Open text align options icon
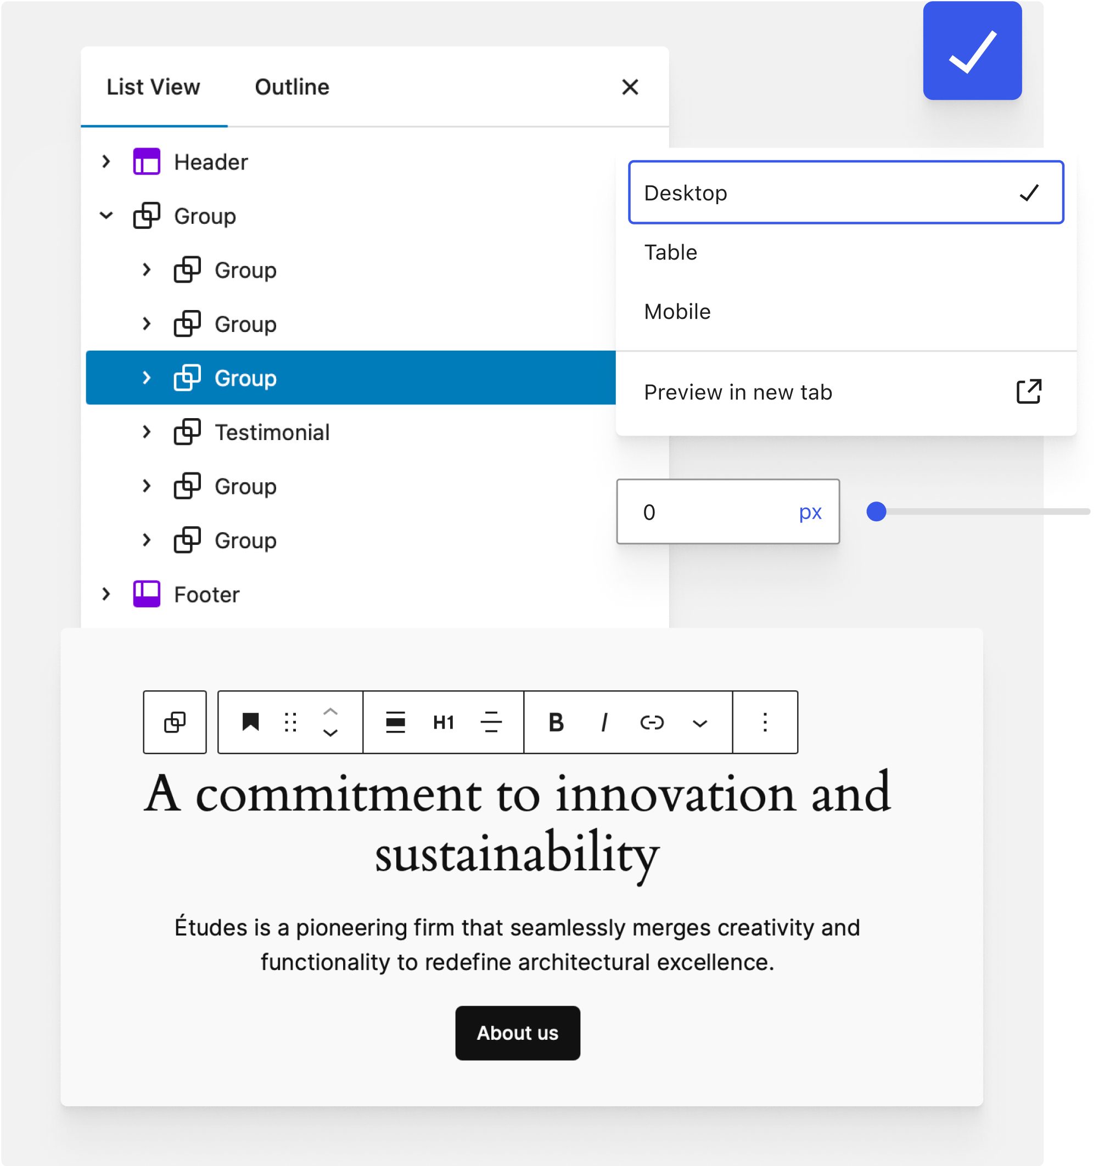 point(491,722)
